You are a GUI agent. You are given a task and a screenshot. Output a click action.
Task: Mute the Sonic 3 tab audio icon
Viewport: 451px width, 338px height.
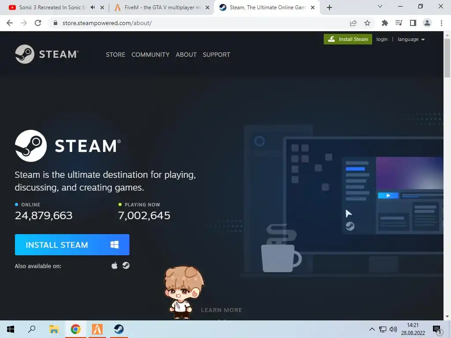click(92, 7)
